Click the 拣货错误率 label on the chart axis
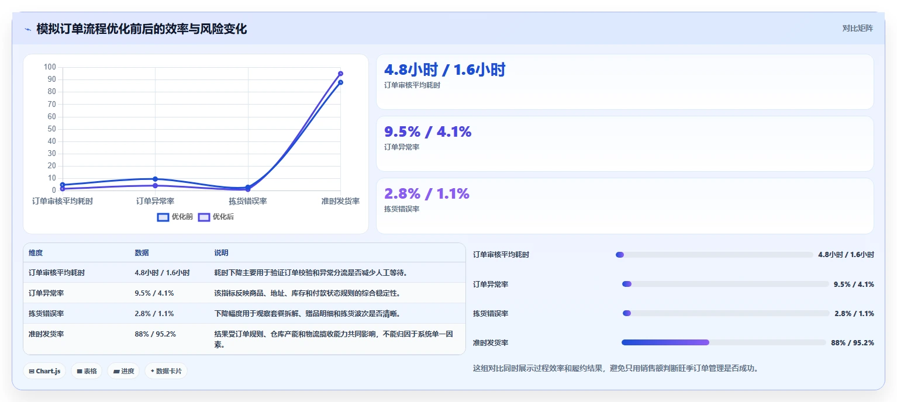This screenshot has height=402, width=897. (248, 201)
